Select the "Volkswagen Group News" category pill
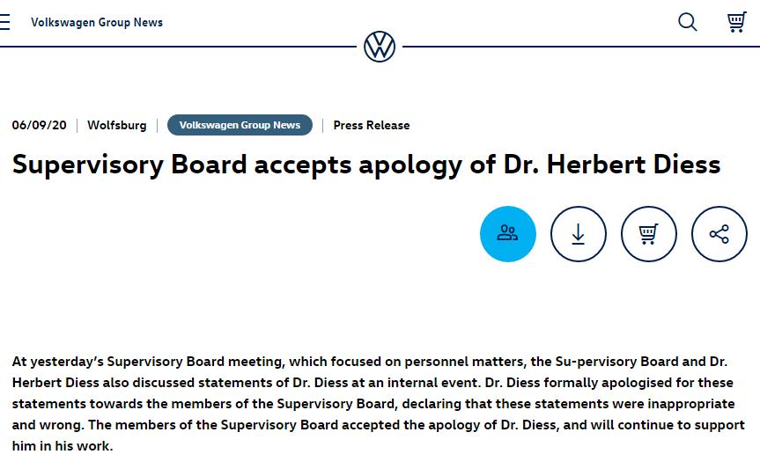The height and width of the screenshot is (469, 760). (240, 125)
